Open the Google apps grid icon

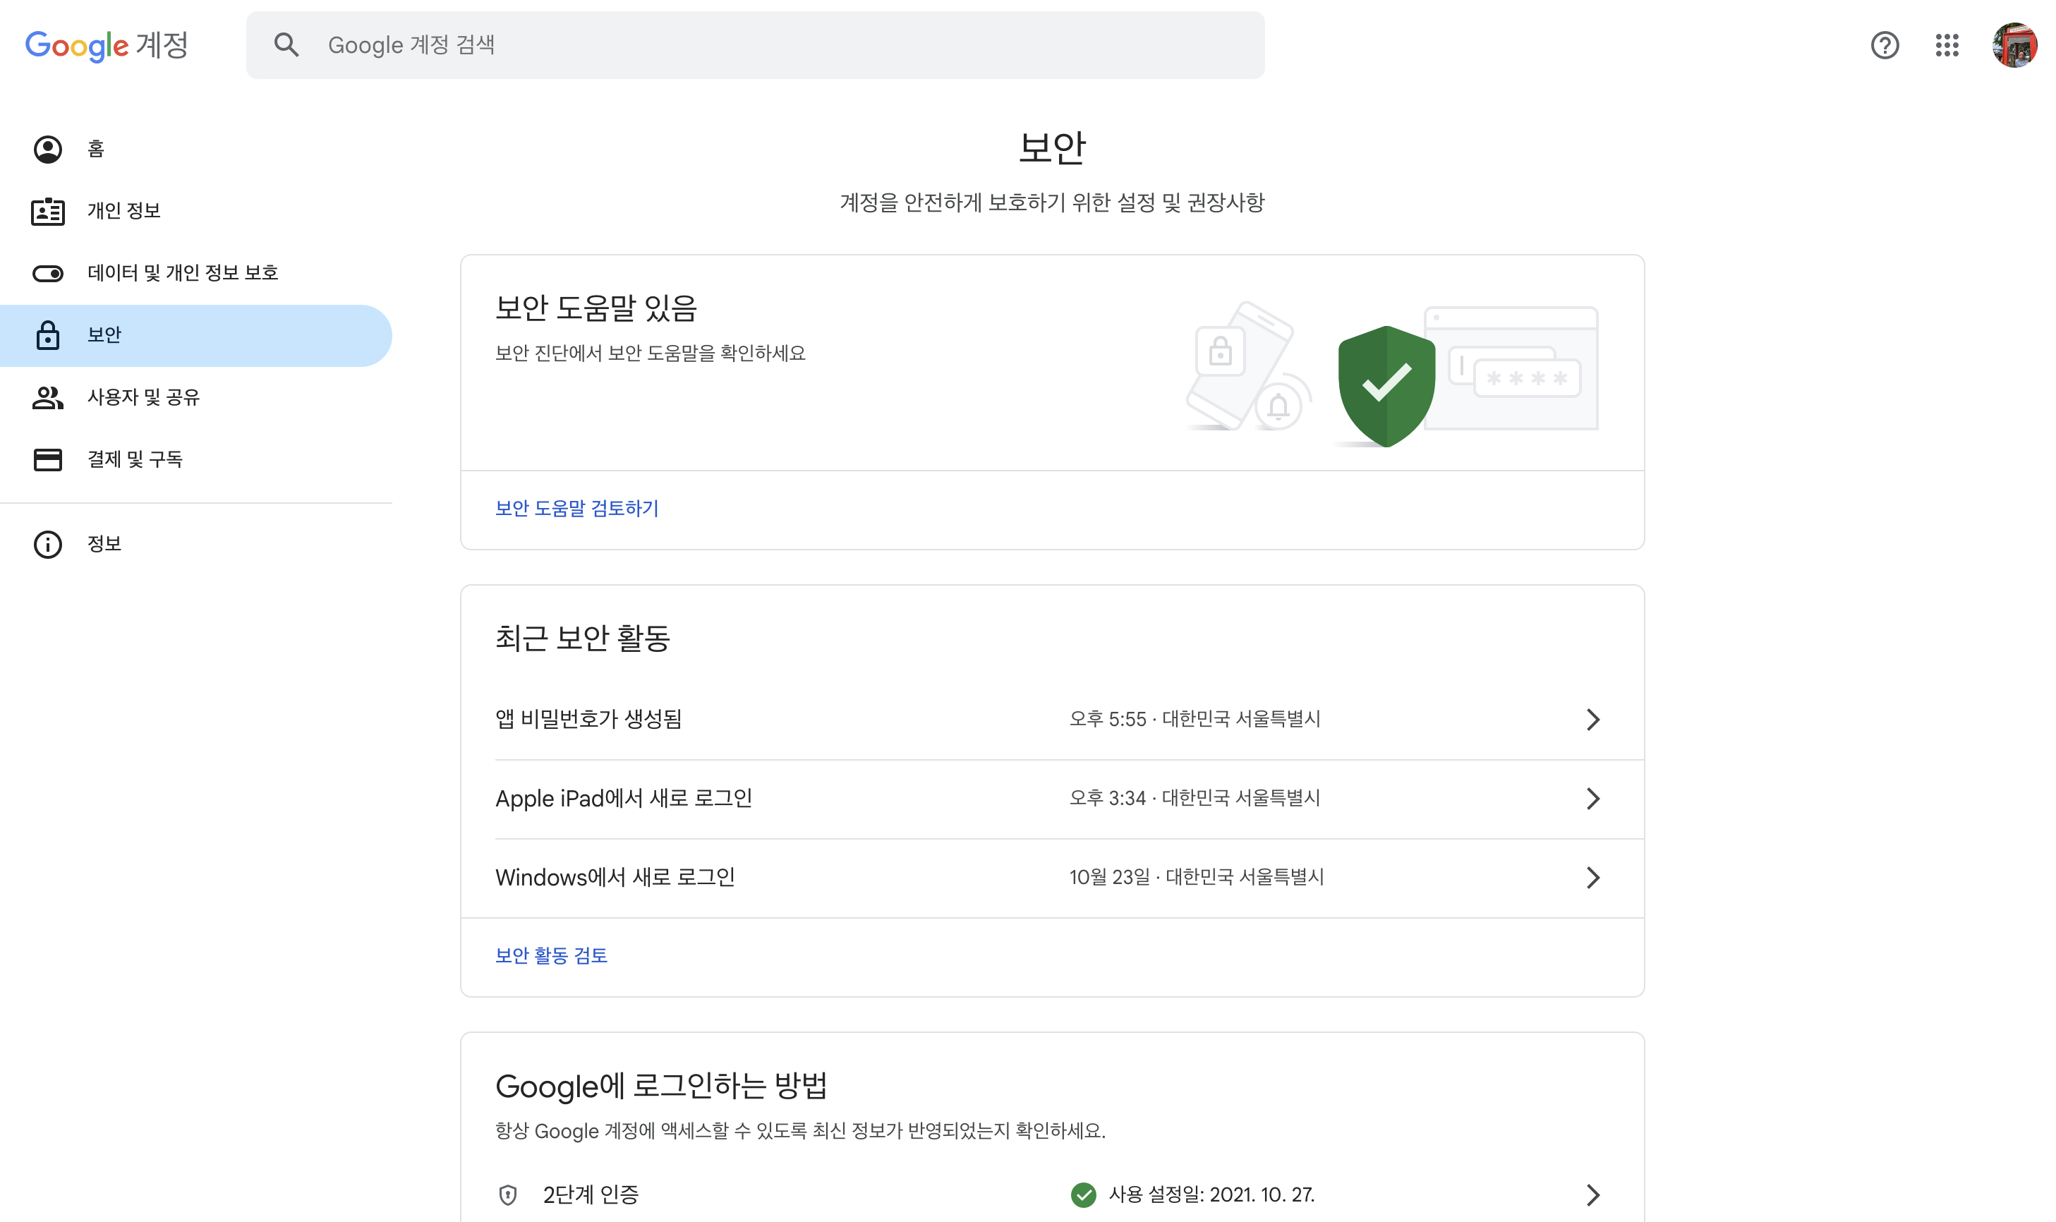click(1947, 45)
